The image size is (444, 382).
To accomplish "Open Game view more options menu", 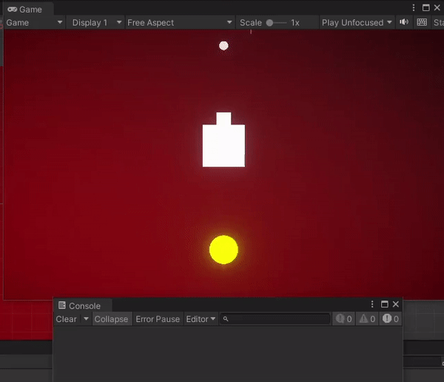I will point(414,7).
